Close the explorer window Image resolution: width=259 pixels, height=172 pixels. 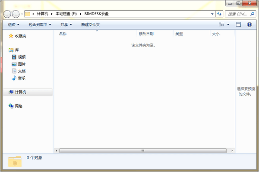(250, 3)
